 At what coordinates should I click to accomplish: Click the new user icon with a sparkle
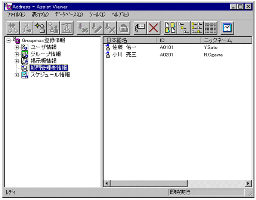pyautogui.click(x=40, y=28)
